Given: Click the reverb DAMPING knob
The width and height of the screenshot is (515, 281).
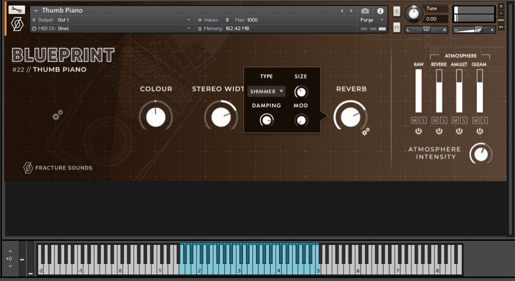Looking at the screenshot, I should click(x=267, y=121).
